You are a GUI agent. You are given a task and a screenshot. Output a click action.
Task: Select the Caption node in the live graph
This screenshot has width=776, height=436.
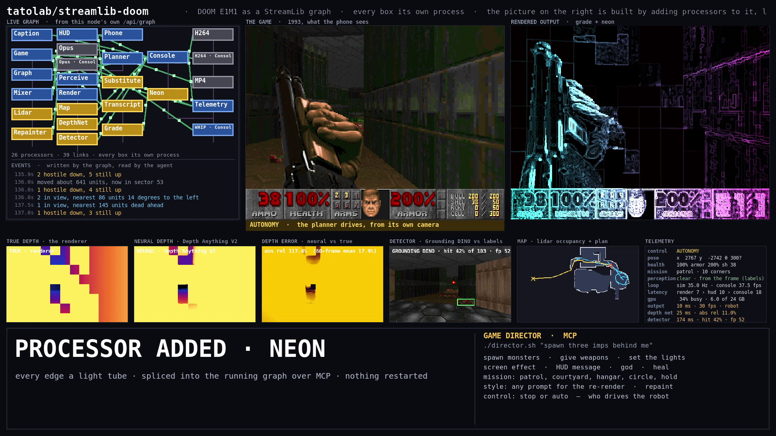pos(32,35)
